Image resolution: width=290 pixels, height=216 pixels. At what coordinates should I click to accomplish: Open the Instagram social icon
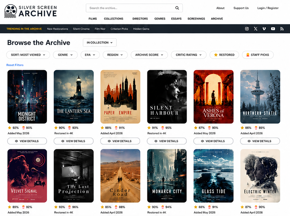pyautogui.click(x=247, y=29)
